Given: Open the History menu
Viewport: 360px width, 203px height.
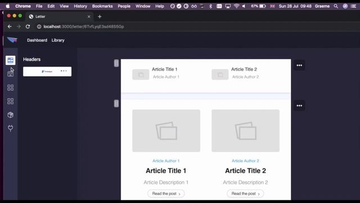Looking at the screenshot, I should pyautogui.click(x=80, y=6).
